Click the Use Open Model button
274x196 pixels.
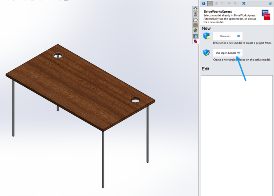click(228, 53)
